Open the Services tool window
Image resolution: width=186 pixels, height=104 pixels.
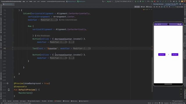(x=74, y=101)
